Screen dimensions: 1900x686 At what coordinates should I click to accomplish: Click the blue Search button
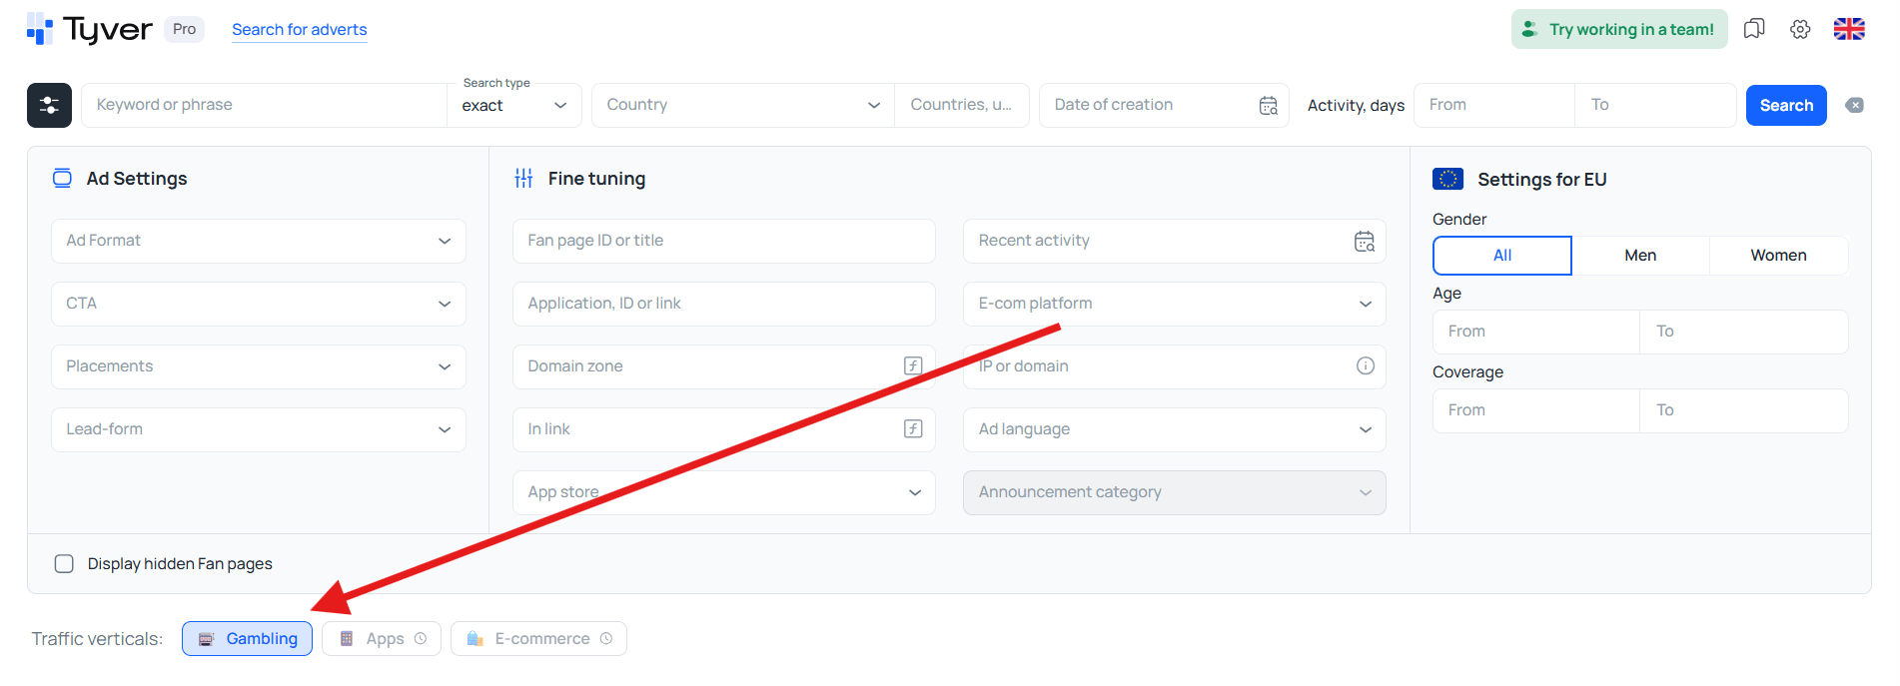tap(1786, 105)
